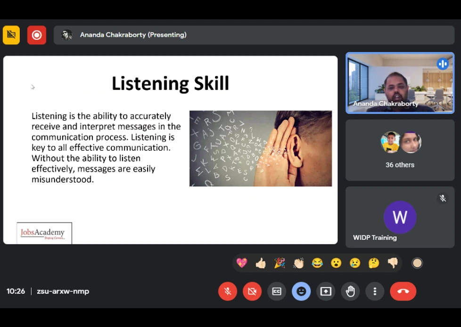Click the yellow-shirt participant avatar

coord(390,142)
